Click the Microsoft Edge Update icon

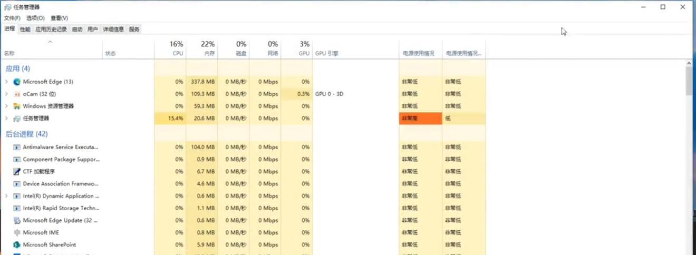pos(17,220)
